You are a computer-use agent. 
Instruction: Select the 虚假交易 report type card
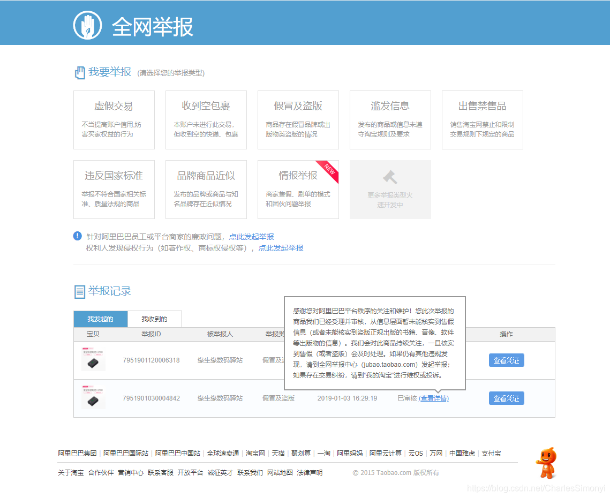tap(114, 120)
